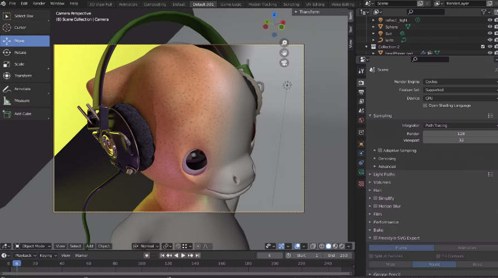498x278 pixels.
Task: Switch to solid viewport shading mode
Action: tap(328, 246)
